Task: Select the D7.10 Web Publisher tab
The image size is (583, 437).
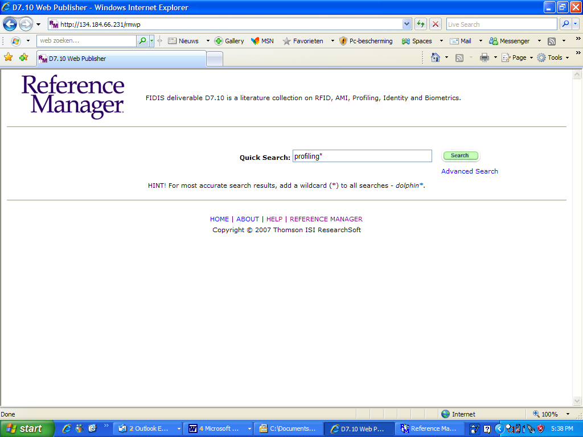Action: (x=121, y=59)
